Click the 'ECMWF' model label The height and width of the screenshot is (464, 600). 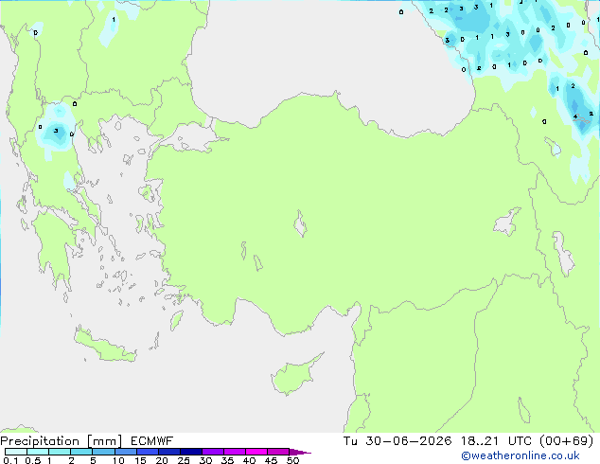pyautogui.click(x=152, y=441)
